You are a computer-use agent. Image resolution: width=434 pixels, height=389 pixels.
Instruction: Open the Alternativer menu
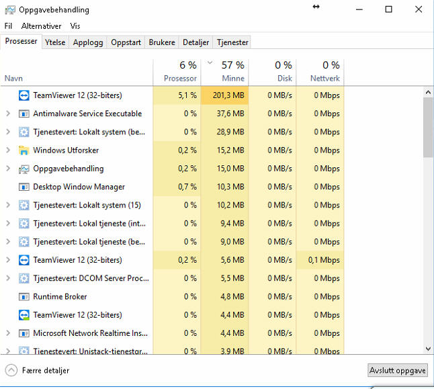pos(41,26)
